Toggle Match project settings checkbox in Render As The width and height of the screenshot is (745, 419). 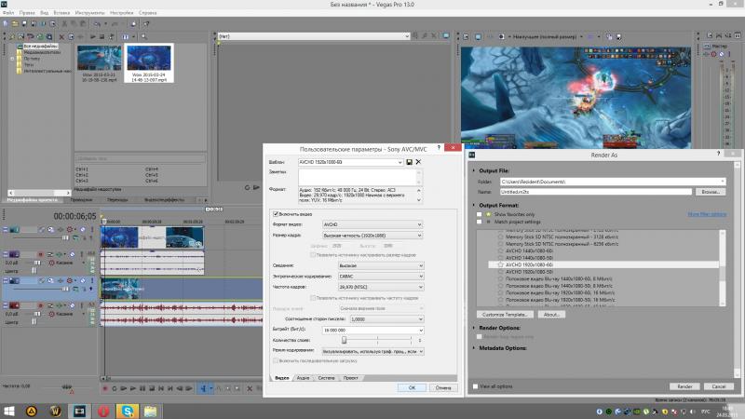click(x=479, y=222)
